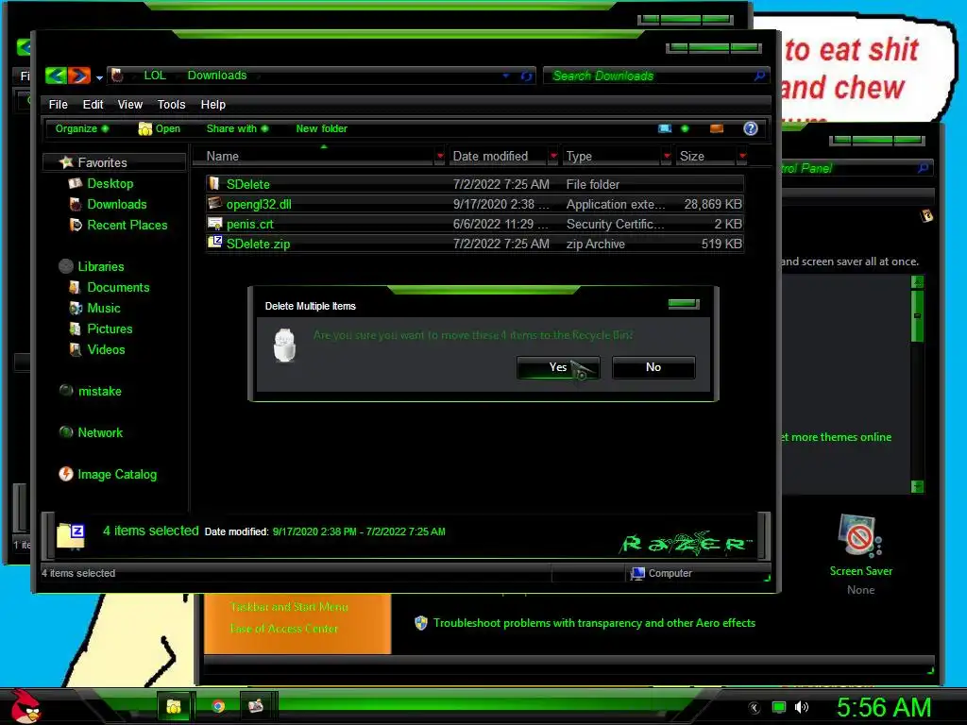Click the green Back arrow in Explorer

point(56,76)
